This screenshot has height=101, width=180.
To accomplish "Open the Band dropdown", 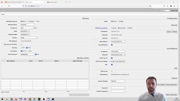I will point(25,31).
